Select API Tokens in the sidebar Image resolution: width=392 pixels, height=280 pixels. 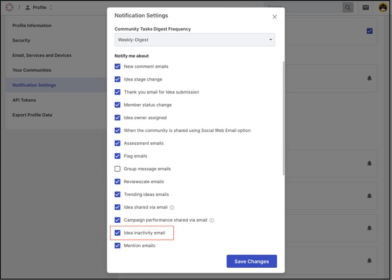click(24, 100)
